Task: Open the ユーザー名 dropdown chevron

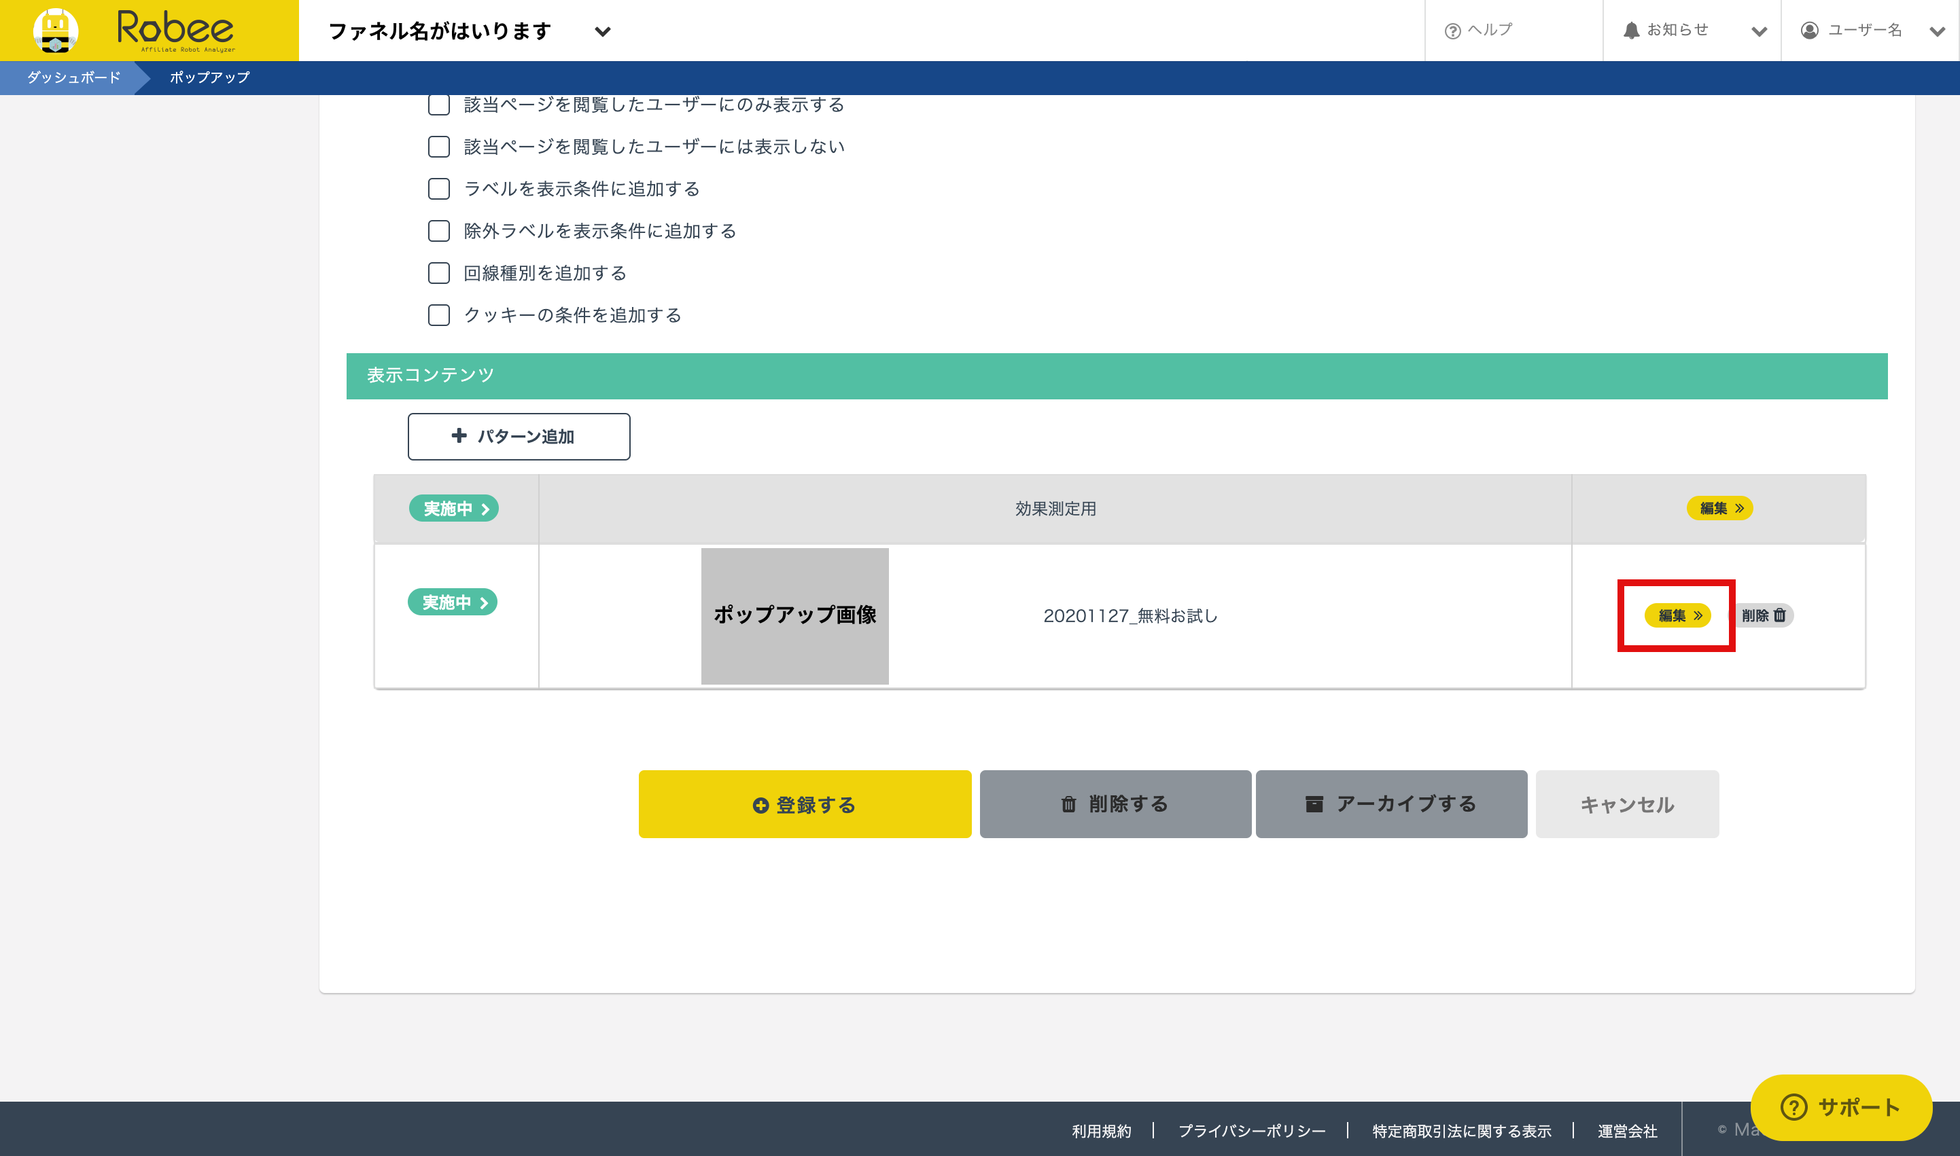Action: 1937,32
